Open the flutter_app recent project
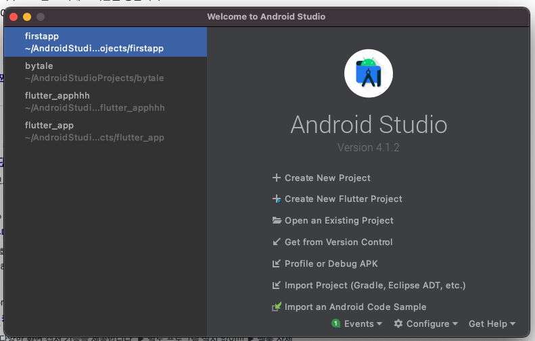Screen dimensions: 535x341 [106, 131]
